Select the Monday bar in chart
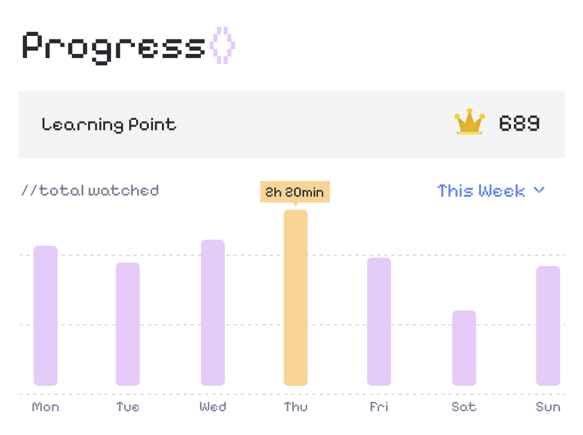 point(46,316)
